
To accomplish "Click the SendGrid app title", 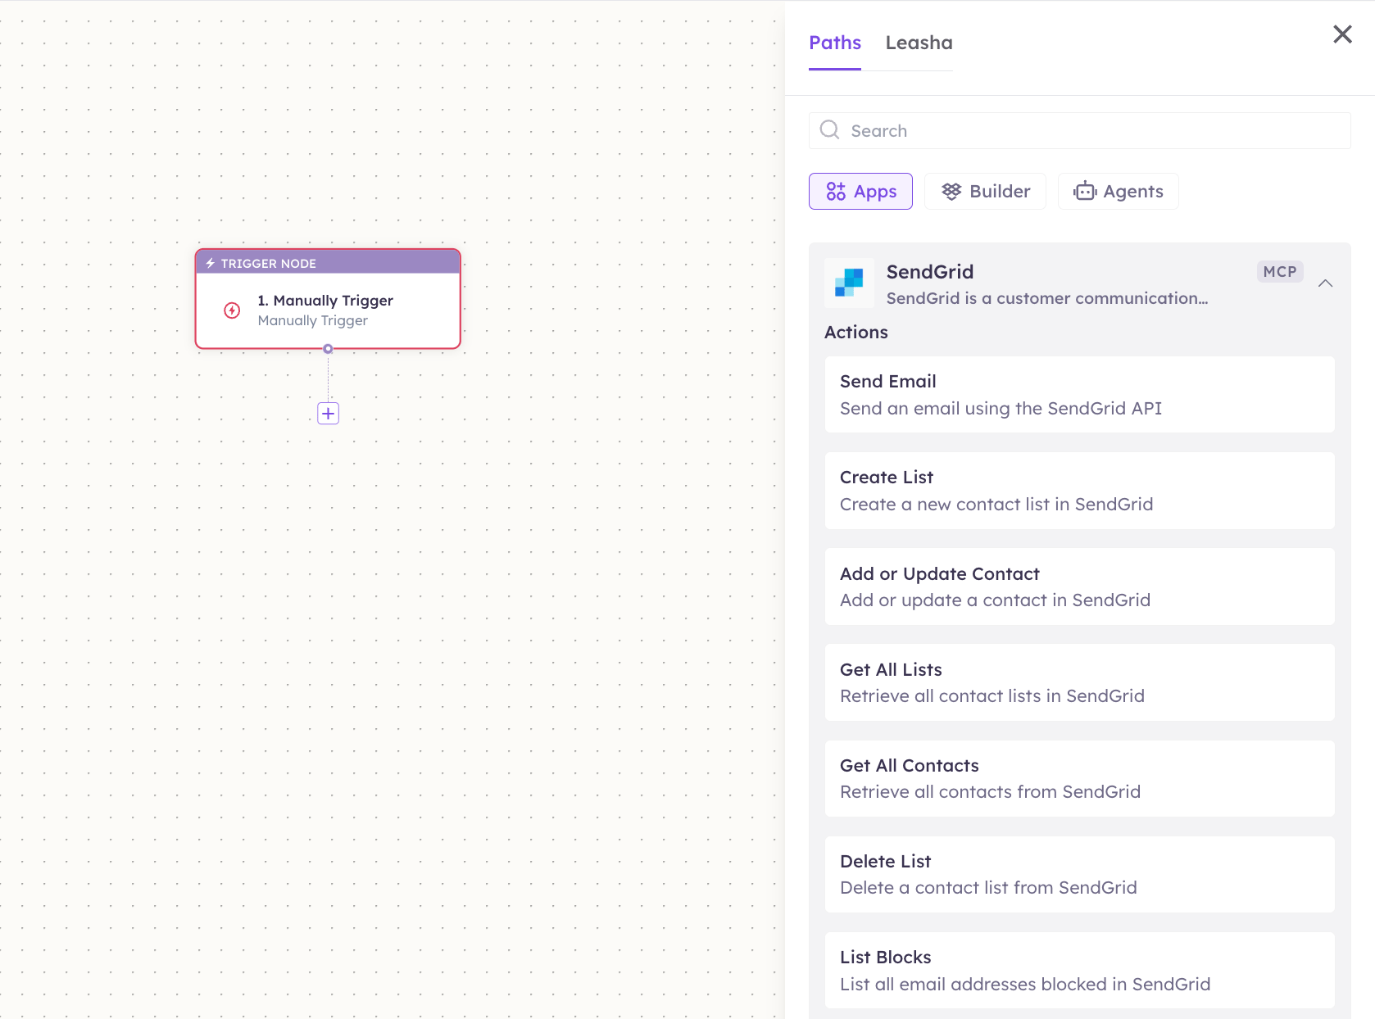I will coord(930,272).
